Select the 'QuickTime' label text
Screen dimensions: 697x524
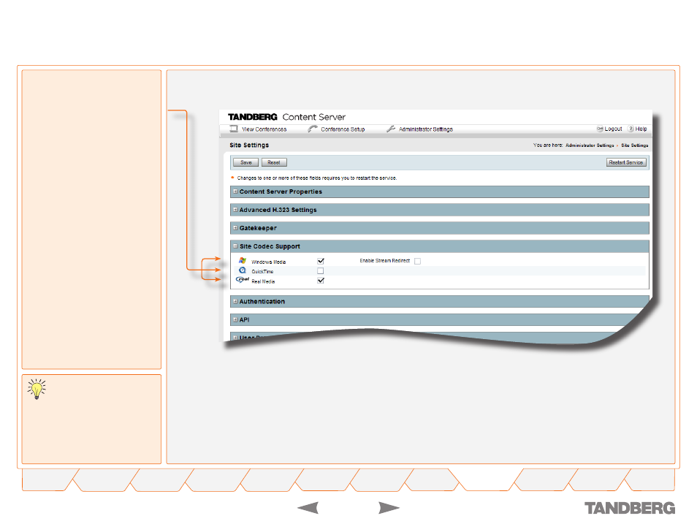[262, 272]
